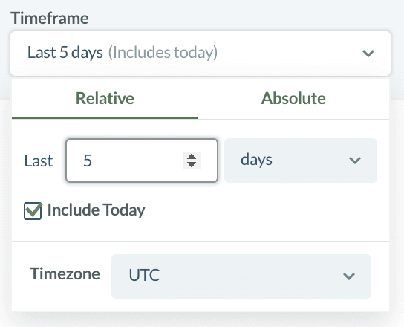Select the Relative tab

(x=105, y=99)
